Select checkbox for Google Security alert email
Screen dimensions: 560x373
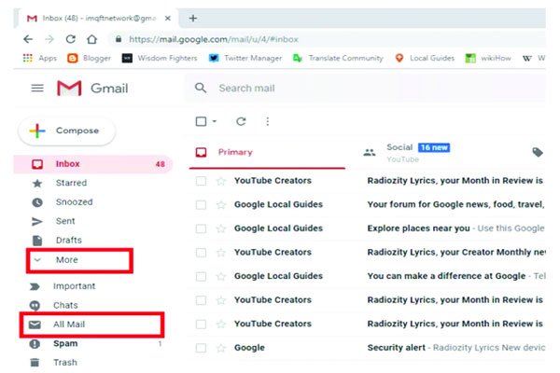[201, 348]
